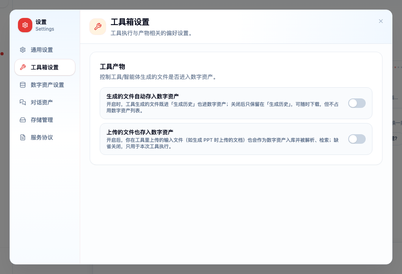Viewport: 402px width, 274px height.
Task: Click the orange wrench icon in the header
Action: pyautogui.click(x=98, y=27)
